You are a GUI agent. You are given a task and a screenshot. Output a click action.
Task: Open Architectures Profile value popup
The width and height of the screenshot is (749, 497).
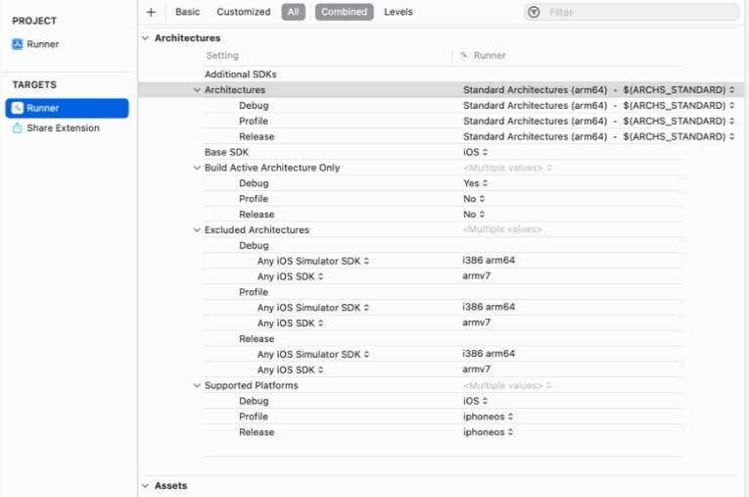click(598, 121)
